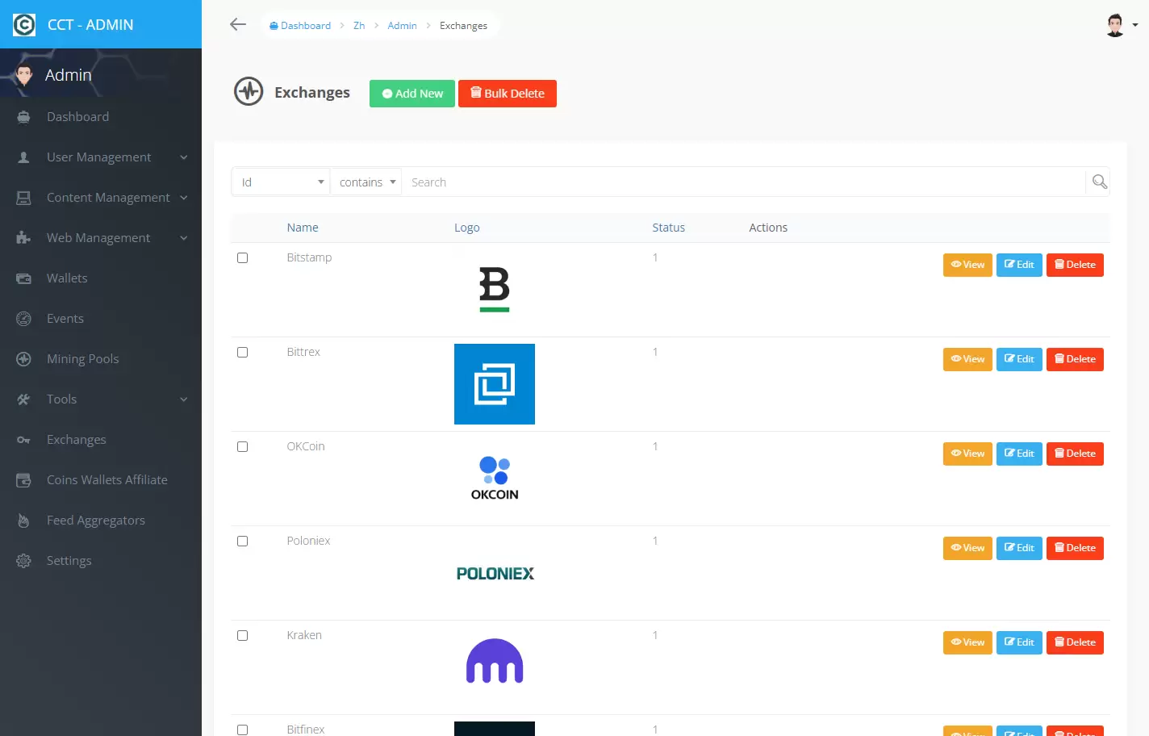
Task: Click the Wallets sidebar icon
Action: click(23, 278)
